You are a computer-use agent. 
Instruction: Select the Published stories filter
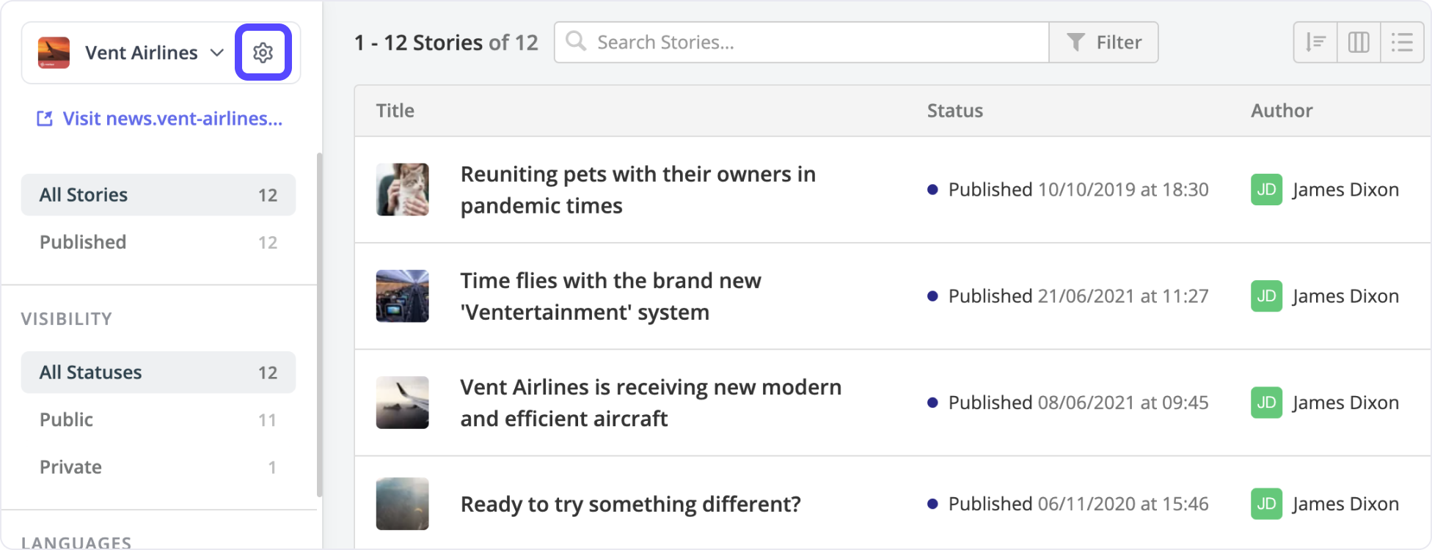pos(158,242)
